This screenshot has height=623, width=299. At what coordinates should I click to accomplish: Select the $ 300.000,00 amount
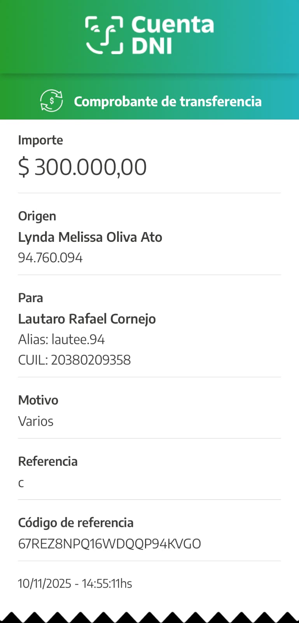(x=82, y=167)
